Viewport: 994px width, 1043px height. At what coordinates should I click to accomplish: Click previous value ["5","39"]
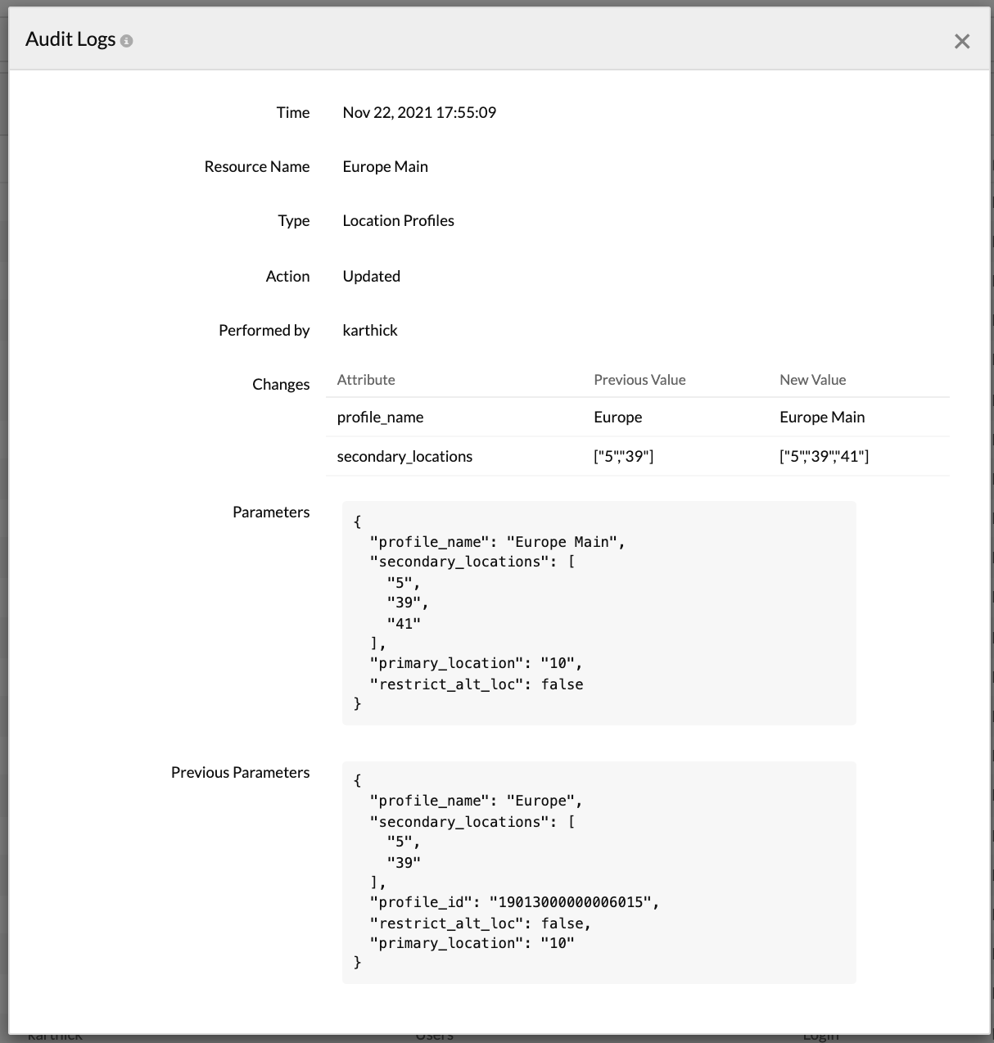click(x=624, y=456)
